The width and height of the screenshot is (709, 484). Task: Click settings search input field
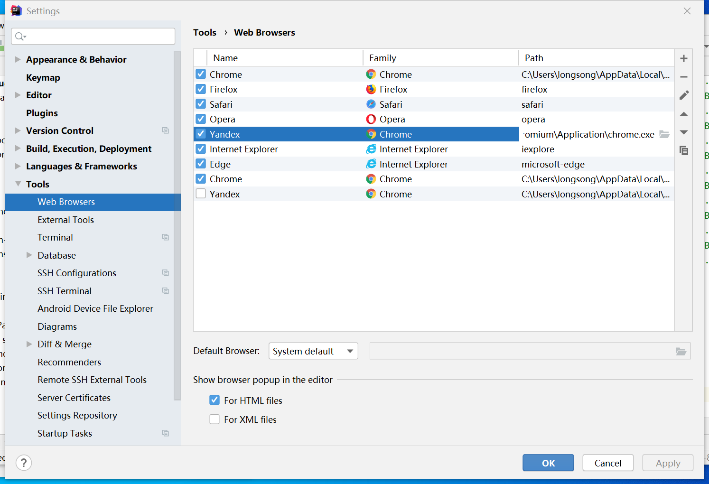93,36
